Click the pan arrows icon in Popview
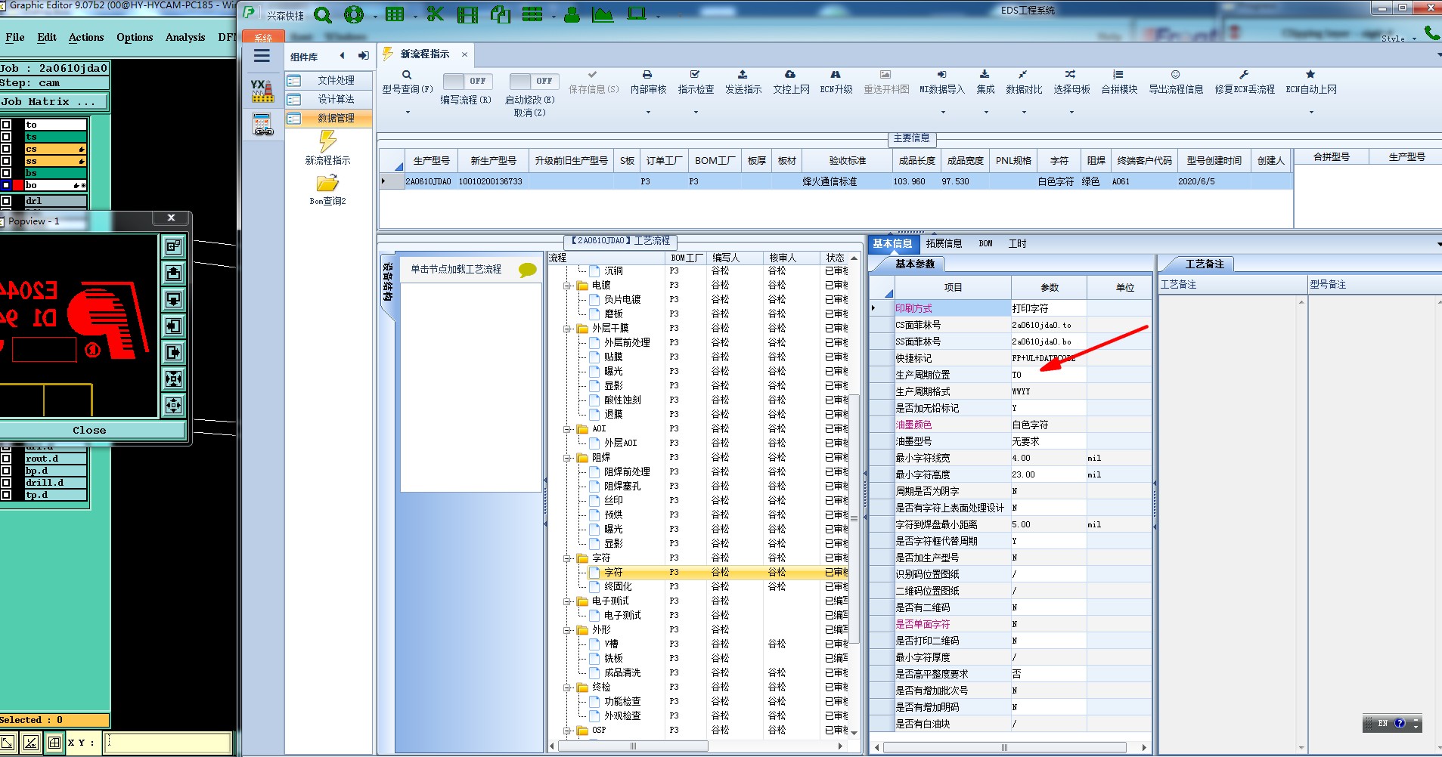The image size is (1442, 757). click(x=173, y=406)
